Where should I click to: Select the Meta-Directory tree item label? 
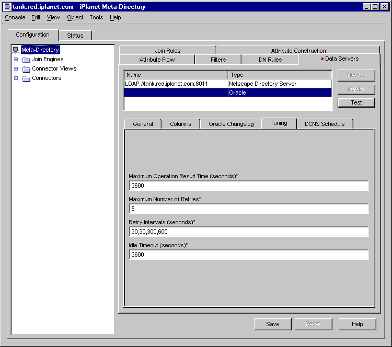40,50
